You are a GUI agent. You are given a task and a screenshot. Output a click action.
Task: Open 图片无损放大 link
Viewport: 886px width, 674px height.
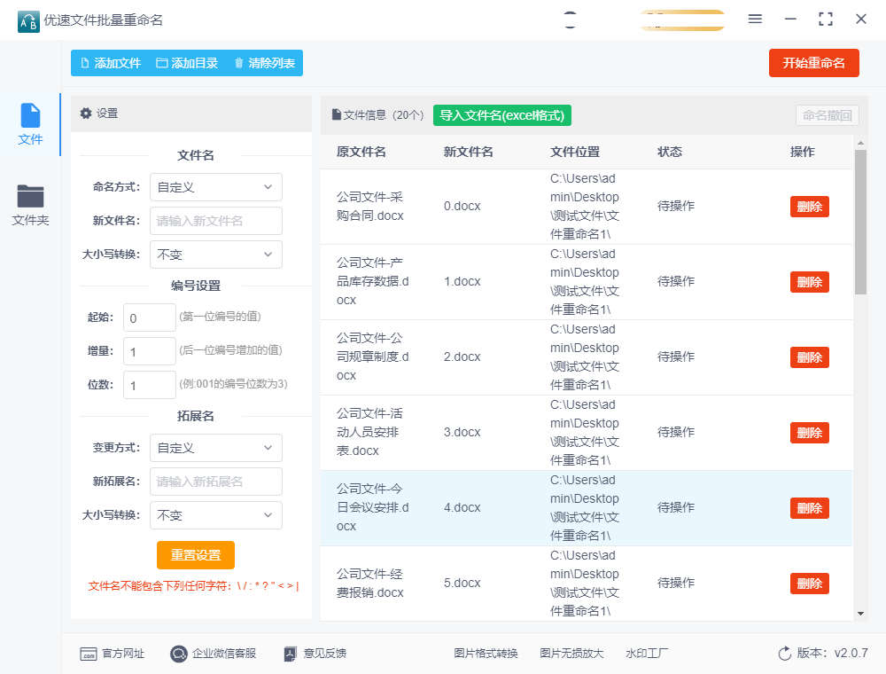tap(571, 654)
